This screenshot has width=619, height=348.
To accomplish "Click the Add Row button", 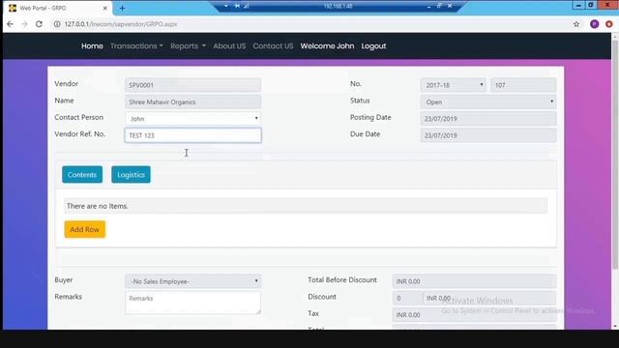I will 85,229.
